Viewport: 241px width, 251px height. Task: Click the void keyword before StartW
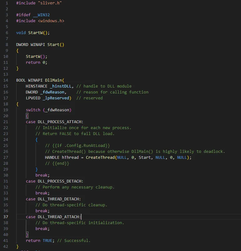coord(21,33)
